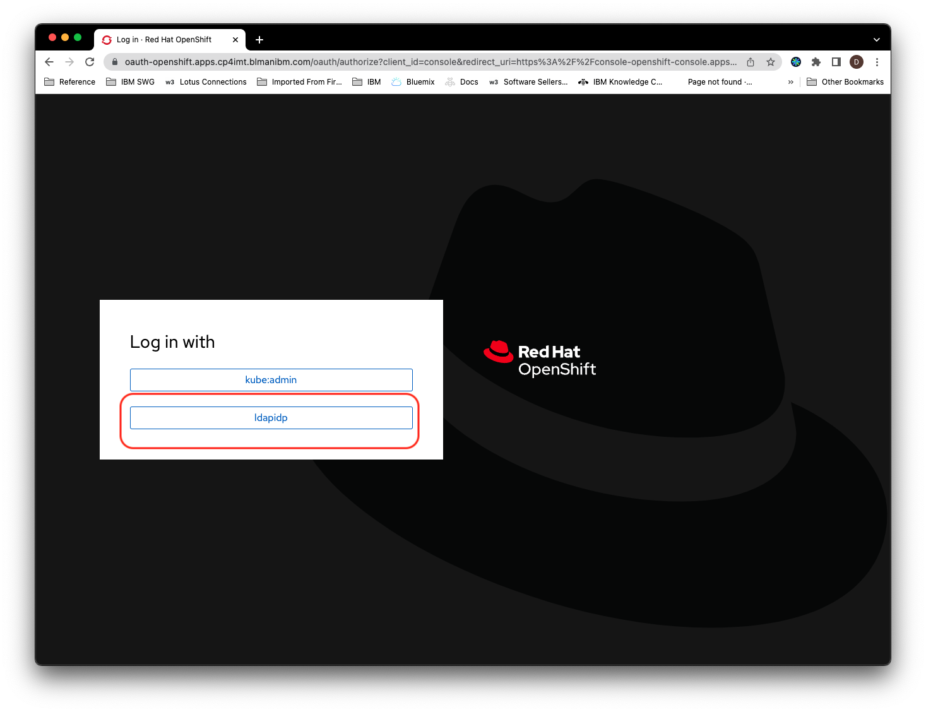The height and width of the screenshot is (712, 926).
Task: Click the folder icon beside Other Bookmarks
Action: (812, 82)
